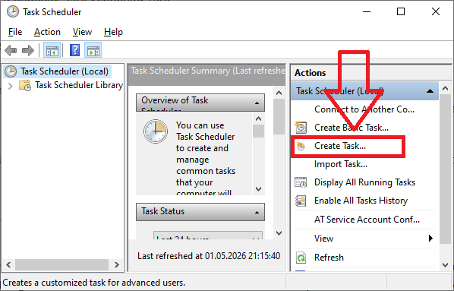Click the Task Scheduler clock icon in title bar
This screenshot has height=291, width=454.
pyautogui.click(x=13, y=12)
